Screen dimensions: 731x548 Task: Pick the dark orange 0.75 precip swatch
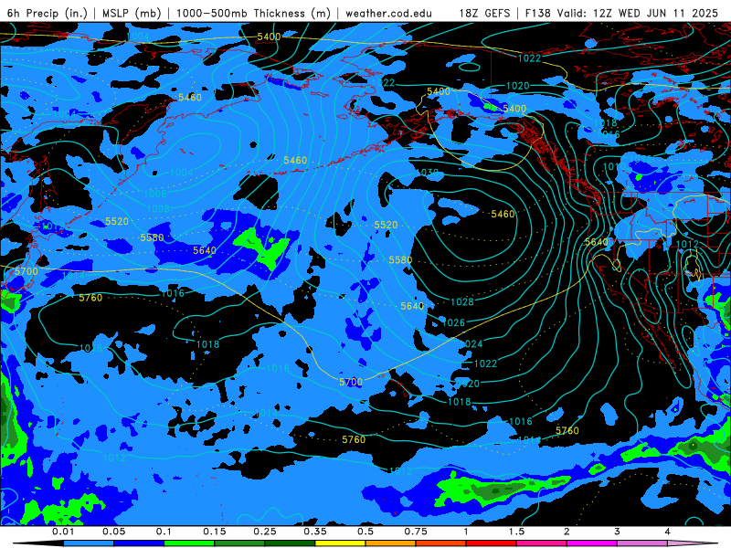click(441, 543)
